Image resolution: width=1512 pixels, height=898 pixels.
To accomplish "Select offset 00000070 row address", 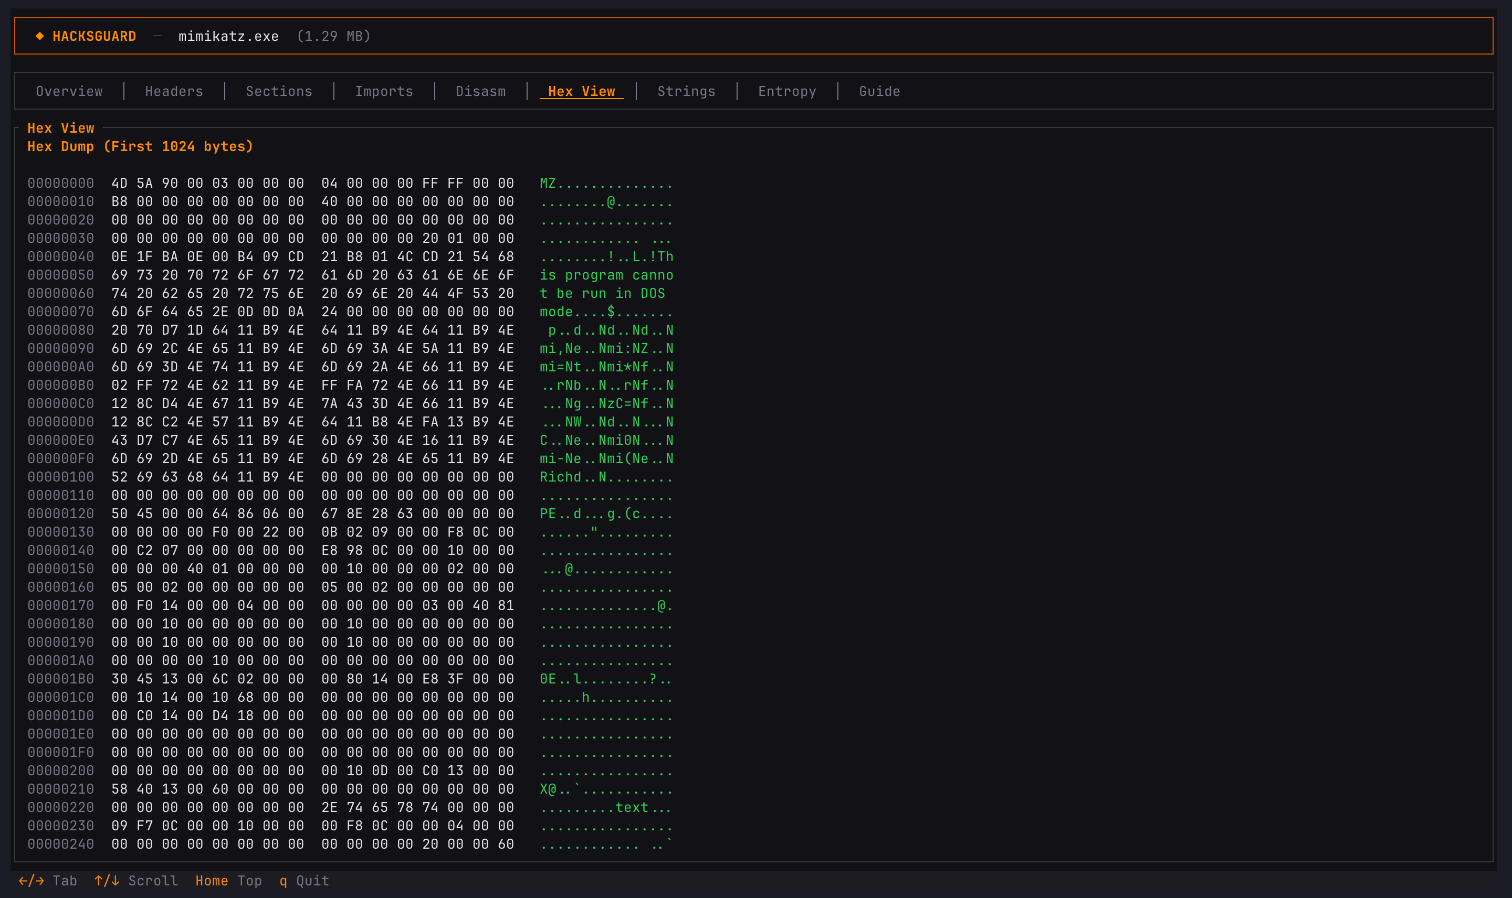I will [60, 312].
